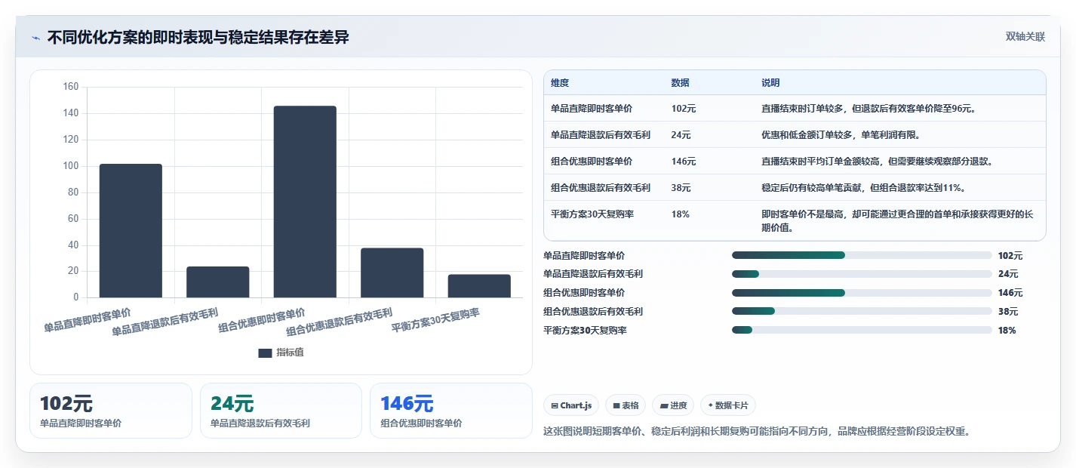
Task: Click the 24元 value in table
Action: [681, 135]
